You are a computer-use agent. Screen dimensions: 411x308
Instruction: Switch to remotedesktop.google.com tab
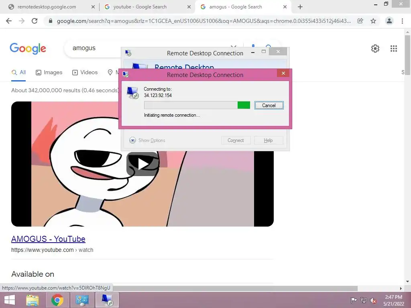[x=47, y=7]
